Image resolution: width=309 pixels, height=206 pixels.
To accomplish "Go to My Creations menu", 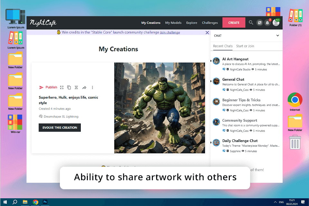I will [x=151, y=23].
